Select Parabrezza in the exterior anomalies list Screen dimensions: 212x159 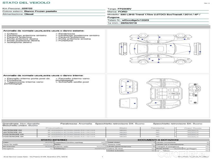65,34
